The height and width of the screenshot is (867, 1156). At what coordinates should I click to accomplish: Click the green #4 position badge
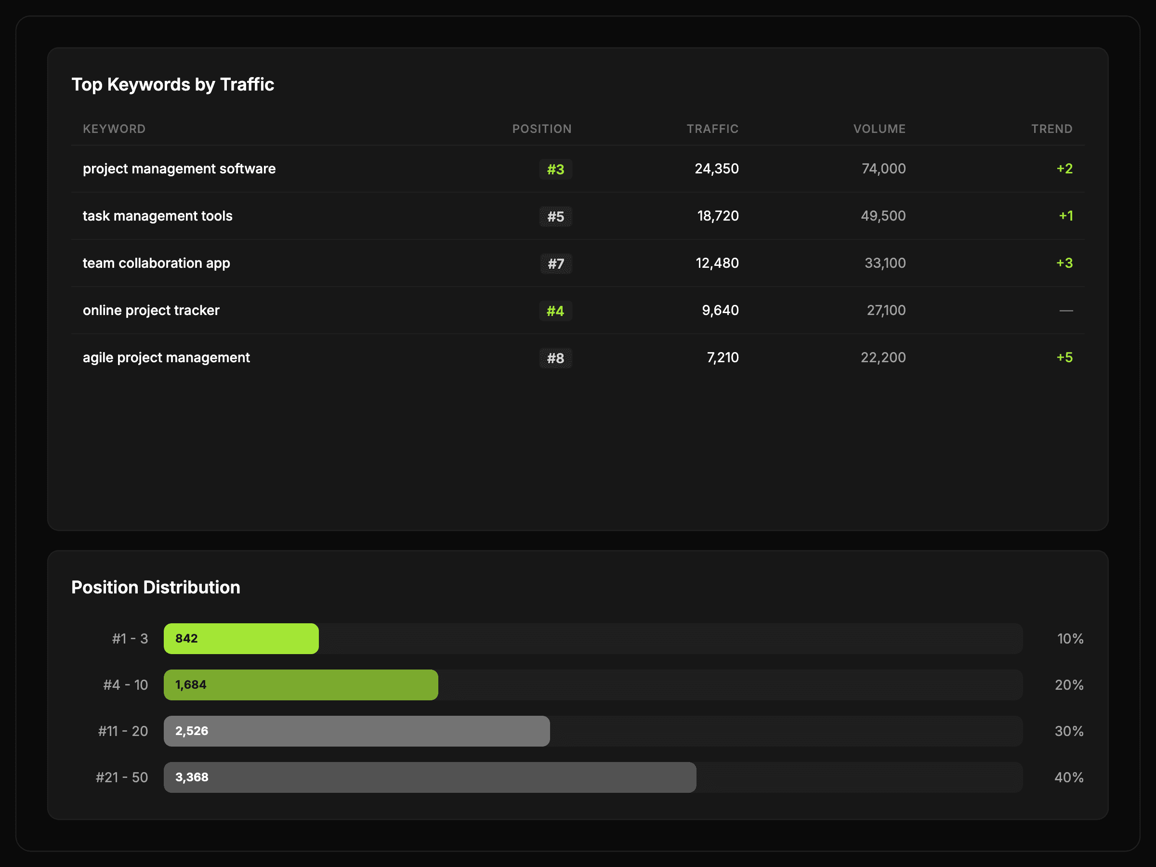pos(555,311)
